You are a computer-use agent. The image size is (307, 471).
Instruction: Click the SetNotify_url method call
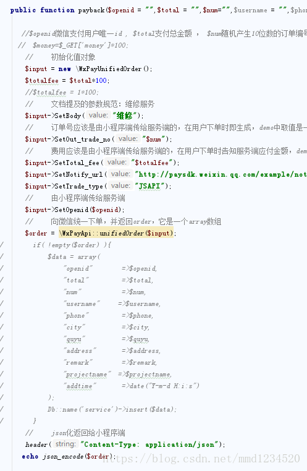click(x=78, y=174)
